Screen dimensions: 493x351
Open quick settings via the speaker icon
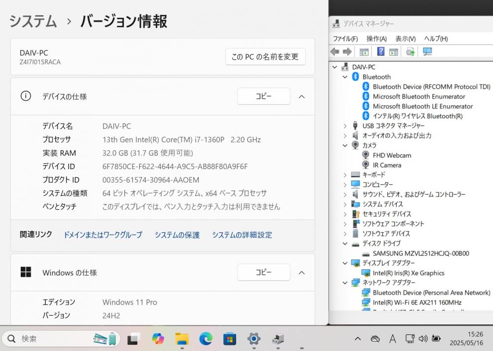[423, 338]
